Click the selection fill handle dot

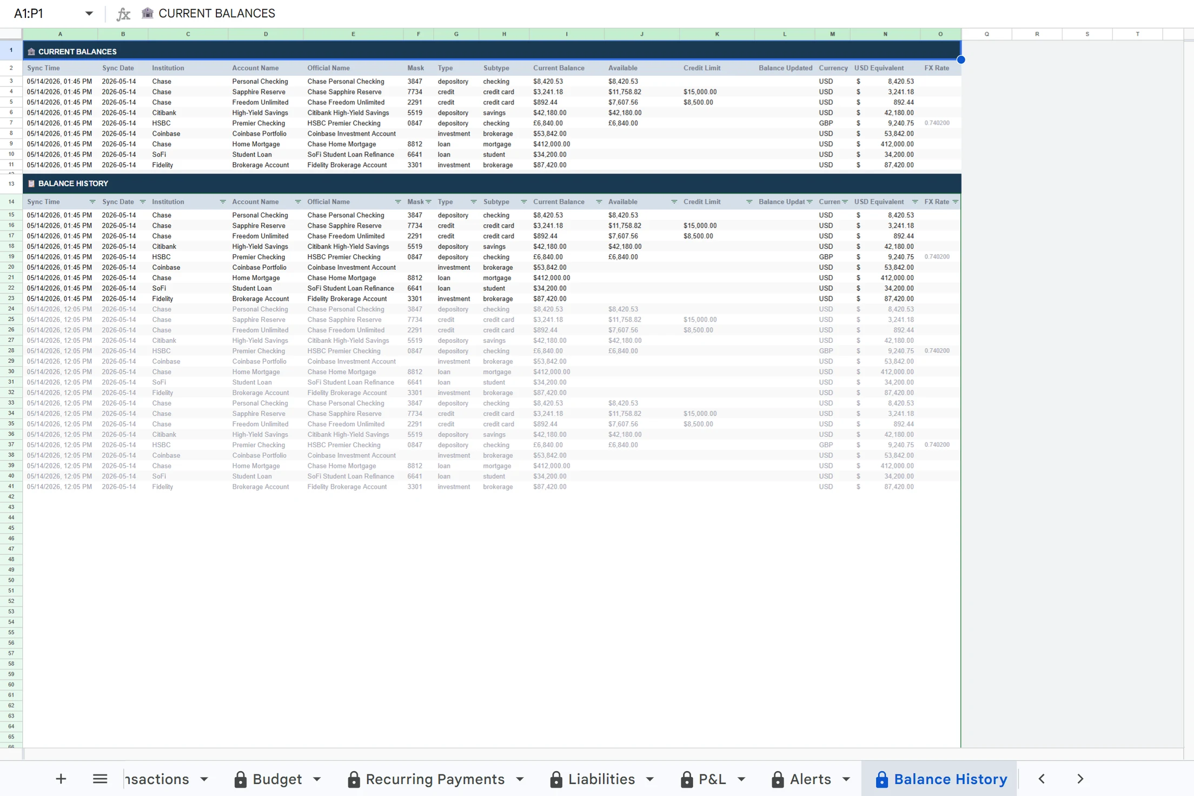coord(961,59)
